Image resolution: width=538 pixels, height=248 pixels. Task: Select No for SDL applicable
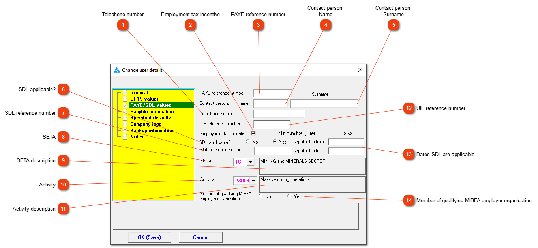point(248,141)
